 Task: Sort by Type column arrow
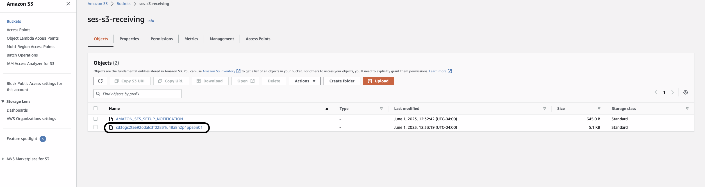click(381, 109)
